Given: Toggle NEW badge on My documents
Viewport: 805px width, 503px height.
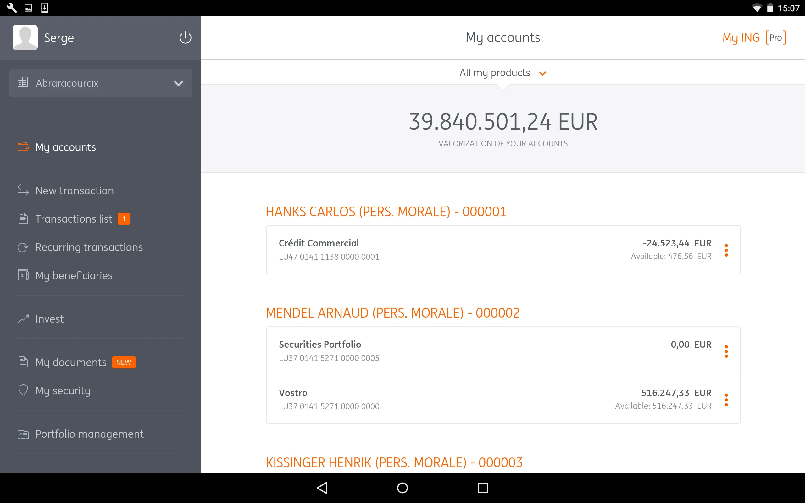Looking at the screenshot, I should coord(124,362).
